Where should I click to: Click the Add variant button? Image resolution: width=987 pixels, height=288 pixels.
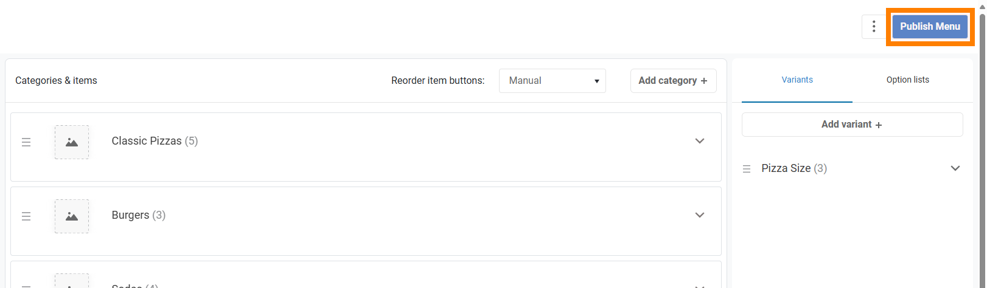pyautogui.click(x=852, y=125)
